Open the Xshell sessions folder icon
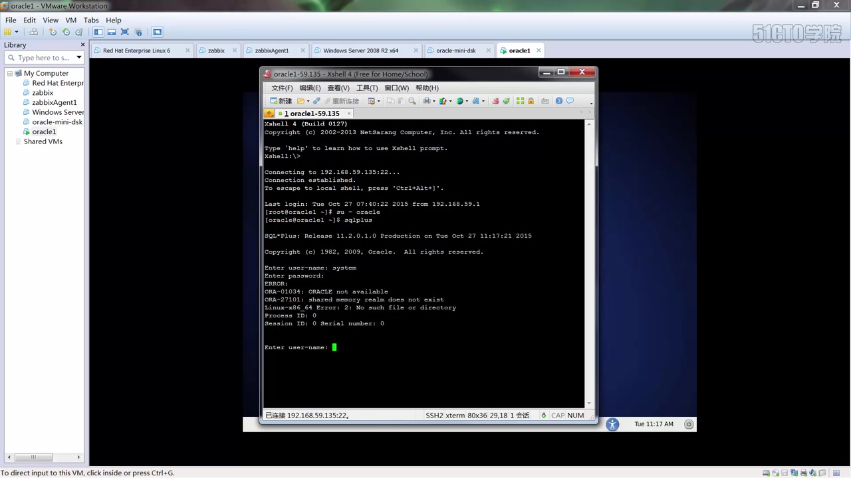This screenshot has height=478, width=851. [301, 101]
